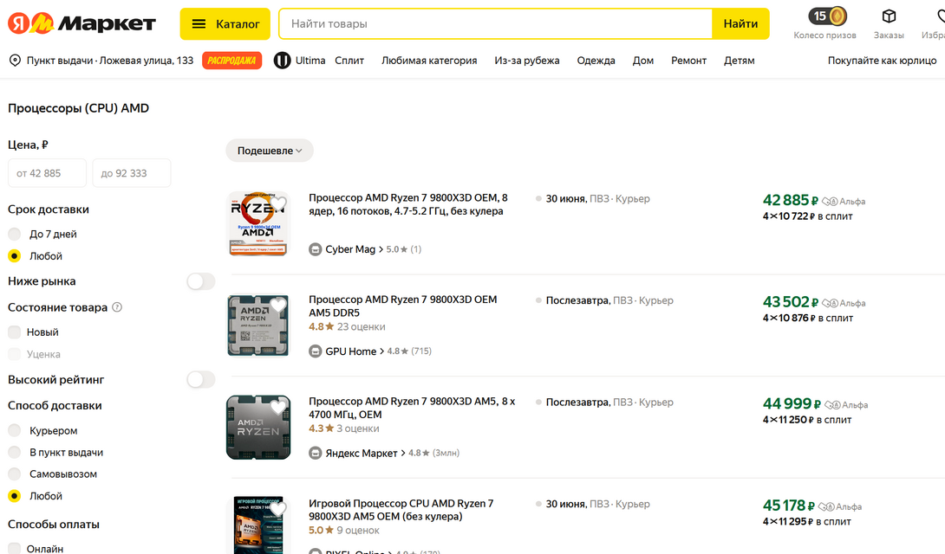Click the info icon beside Состояние товара
The height and width of the screenshot is (554, 945).
pos(117,307)
